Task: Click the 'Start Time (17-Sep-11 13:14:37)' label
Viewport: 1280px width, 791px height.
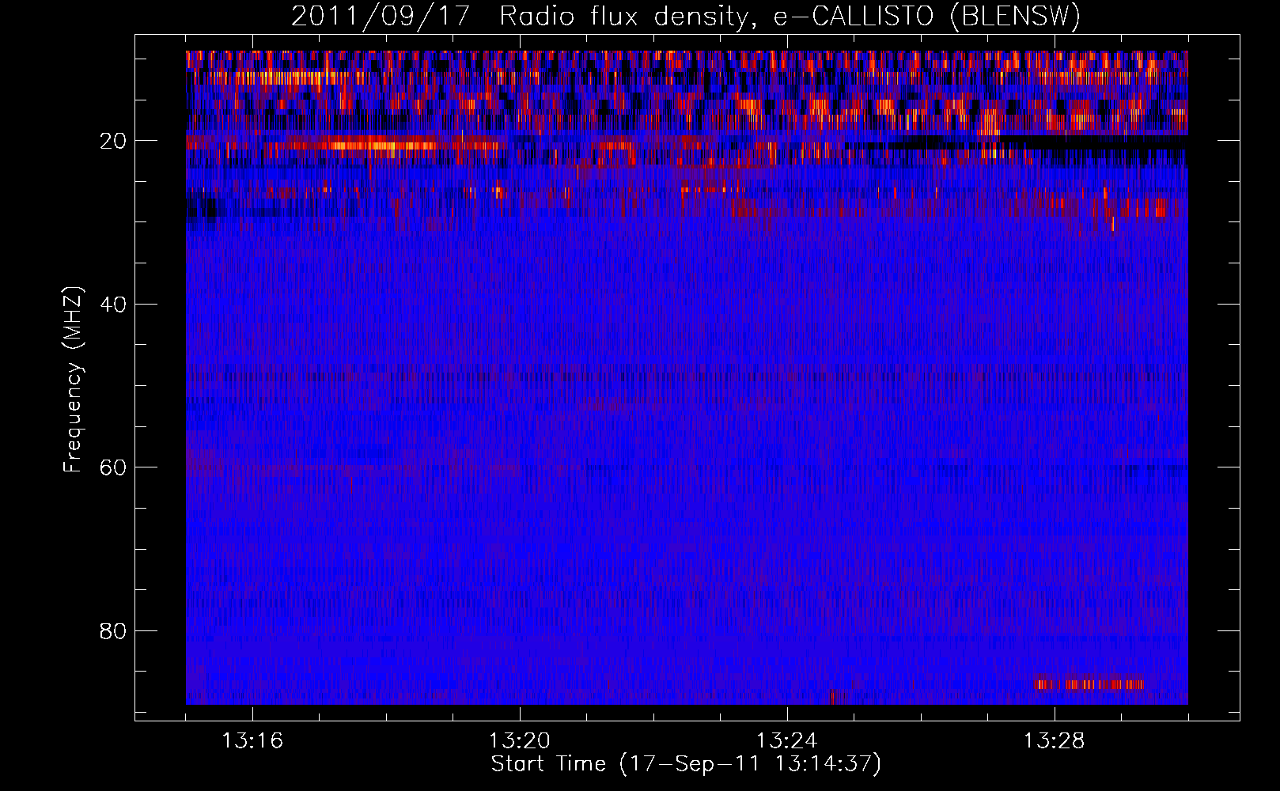Action: 686,764
